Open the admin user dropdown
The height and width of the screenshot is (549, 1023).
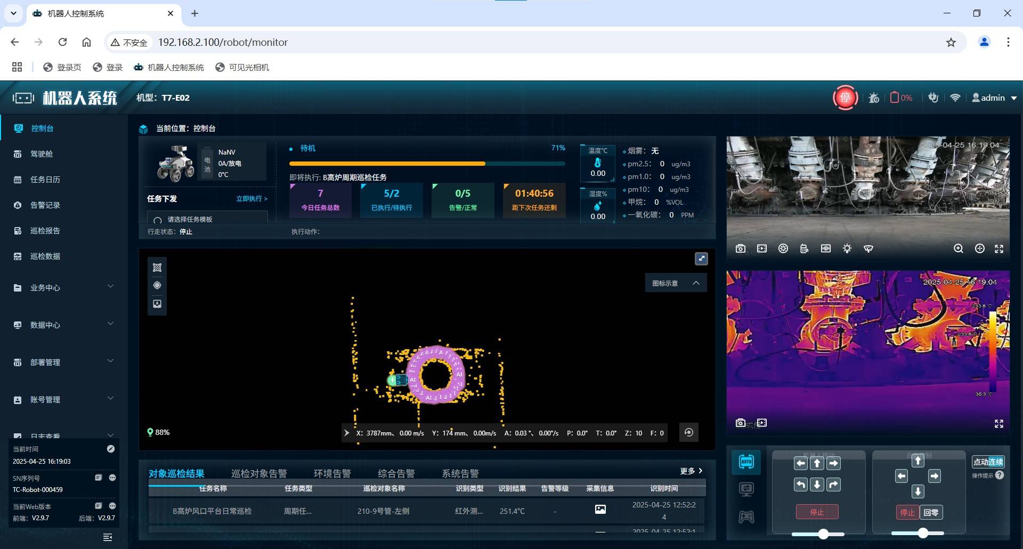tap(994, 98)
